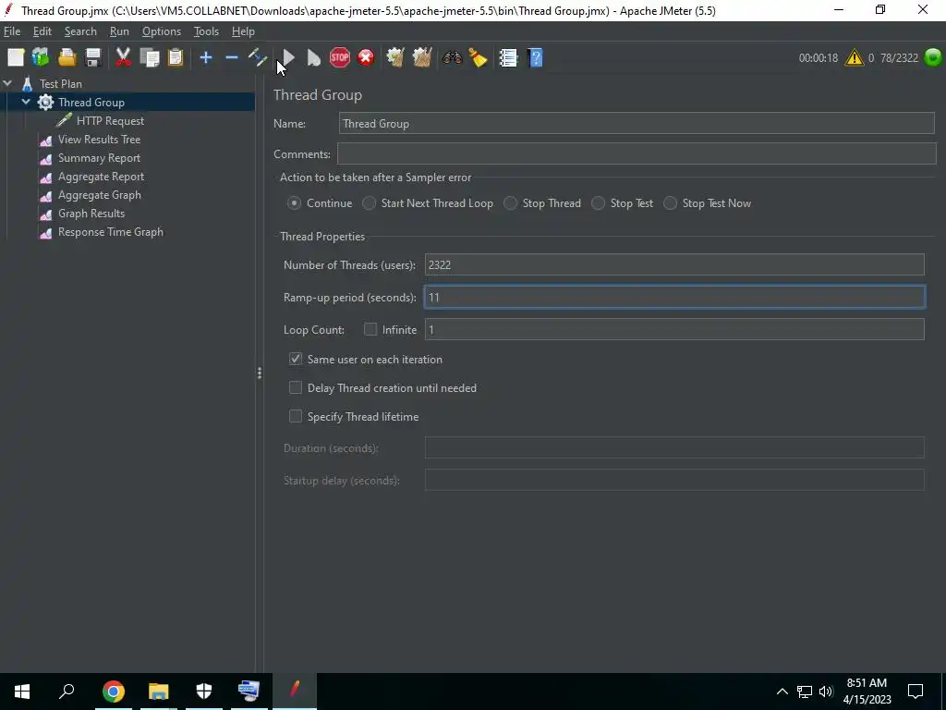Start the test with play icon
946x710 pixels.
point(288,58)
